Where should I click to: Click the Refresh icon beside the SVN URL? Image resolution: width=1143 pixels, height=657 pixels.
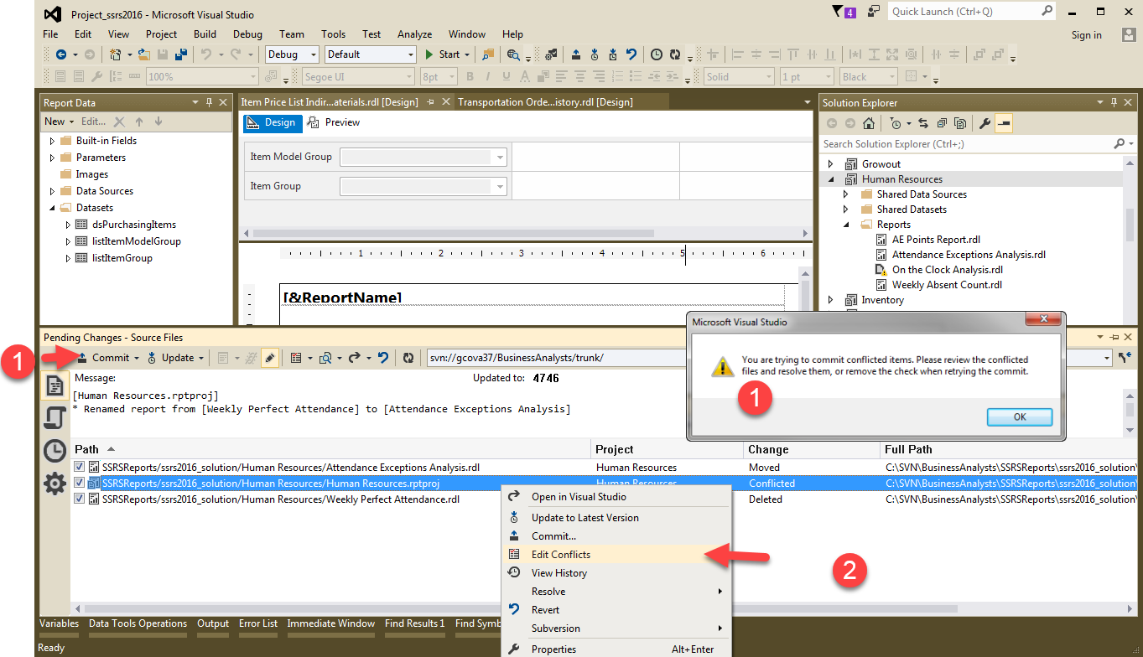click(x=408, y=358)
